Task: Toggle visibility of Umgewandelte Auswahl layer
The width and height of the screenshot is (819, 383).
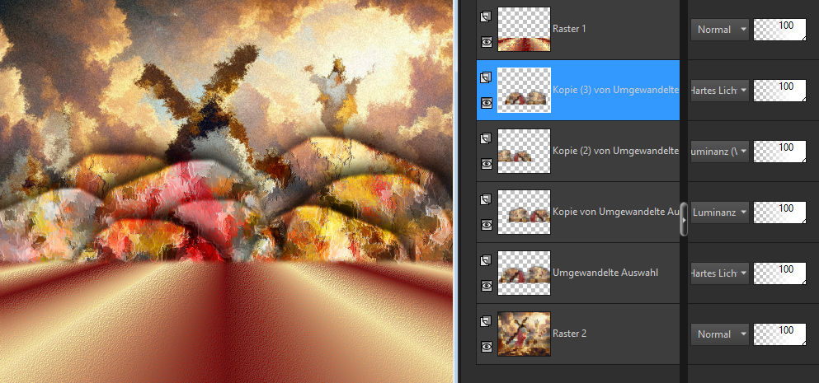Action: pyautogui.click(x=485, y=286)
